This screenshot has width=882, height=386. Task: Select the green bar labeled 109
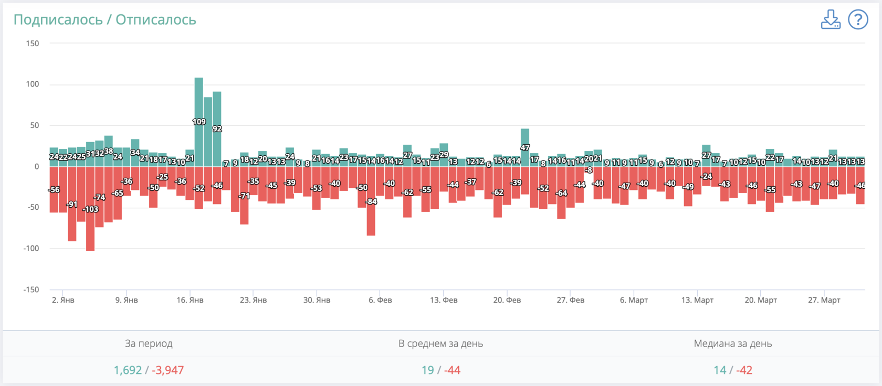(x=199, y=122)
